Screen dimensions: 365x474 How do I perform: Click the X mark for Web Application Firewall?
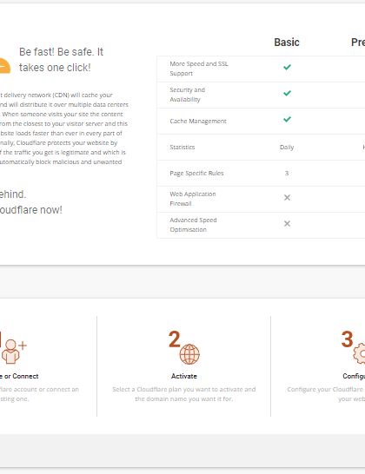(x=287, y=198)
